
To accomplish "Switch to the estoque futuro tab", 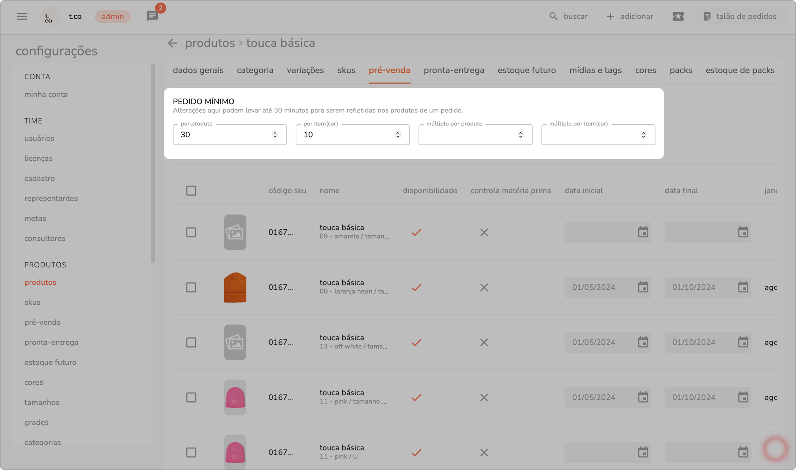I will [x=526, y=70].
